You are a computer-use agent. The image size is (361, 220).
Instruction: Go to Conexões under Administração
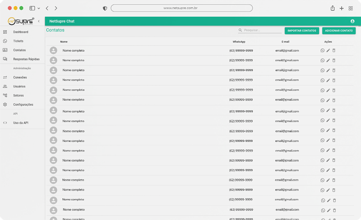pos(20,78)
